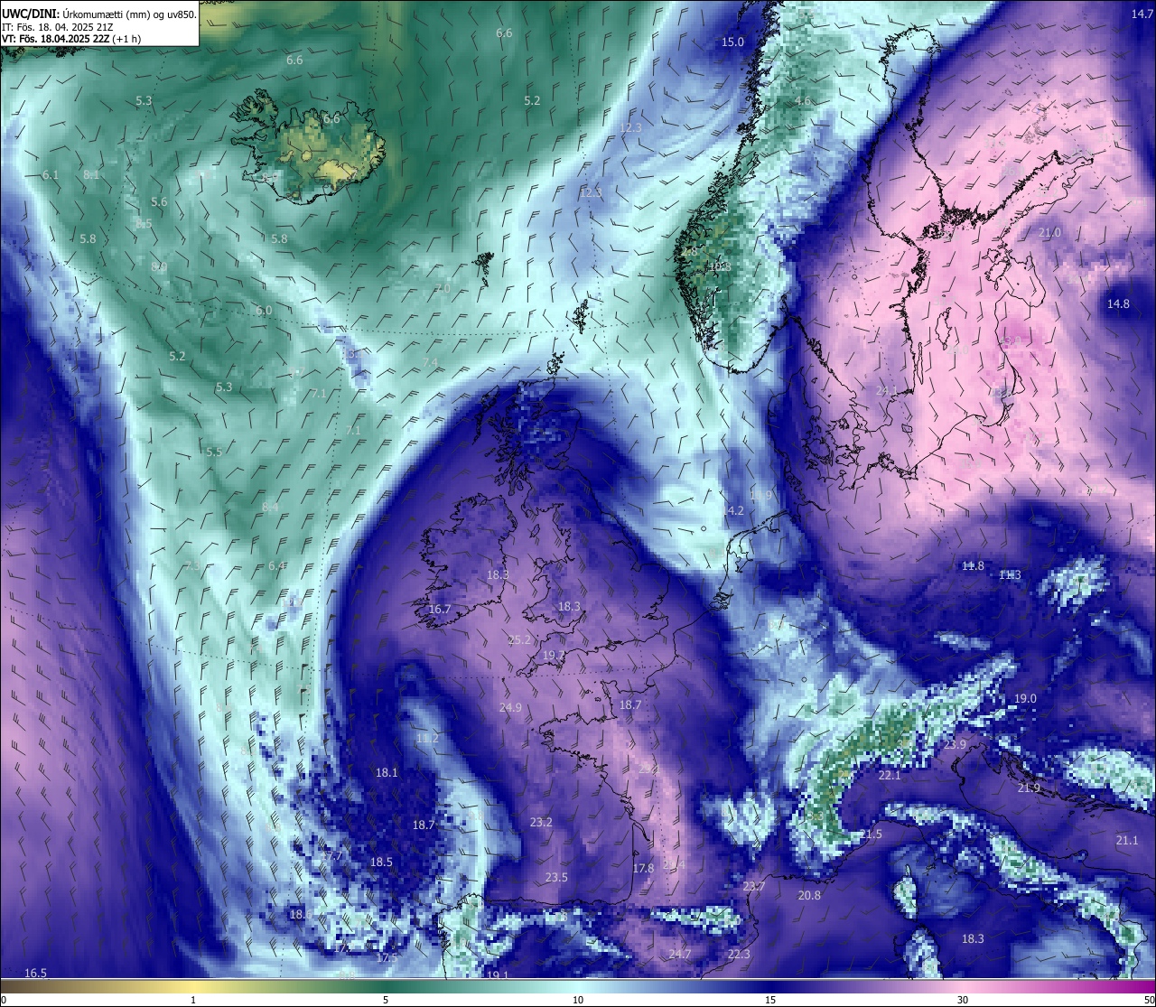
Task: Click the 16.7 value over Ireland
Action: tap(440, 610)
